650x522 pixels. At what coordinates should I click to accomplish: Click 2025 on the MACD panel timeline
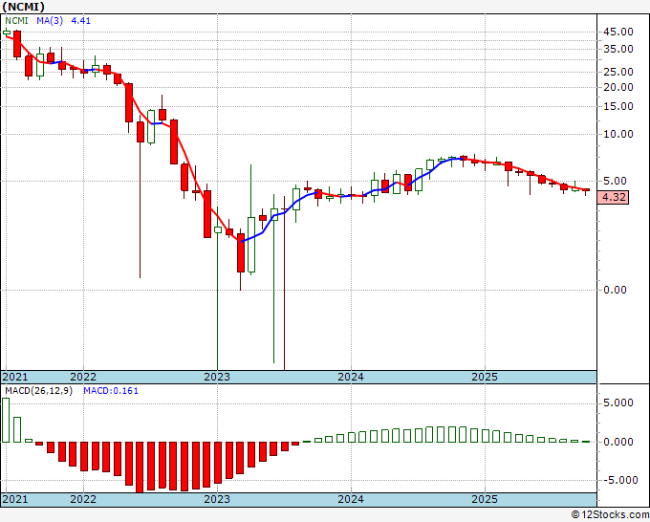tap(485, 499)
